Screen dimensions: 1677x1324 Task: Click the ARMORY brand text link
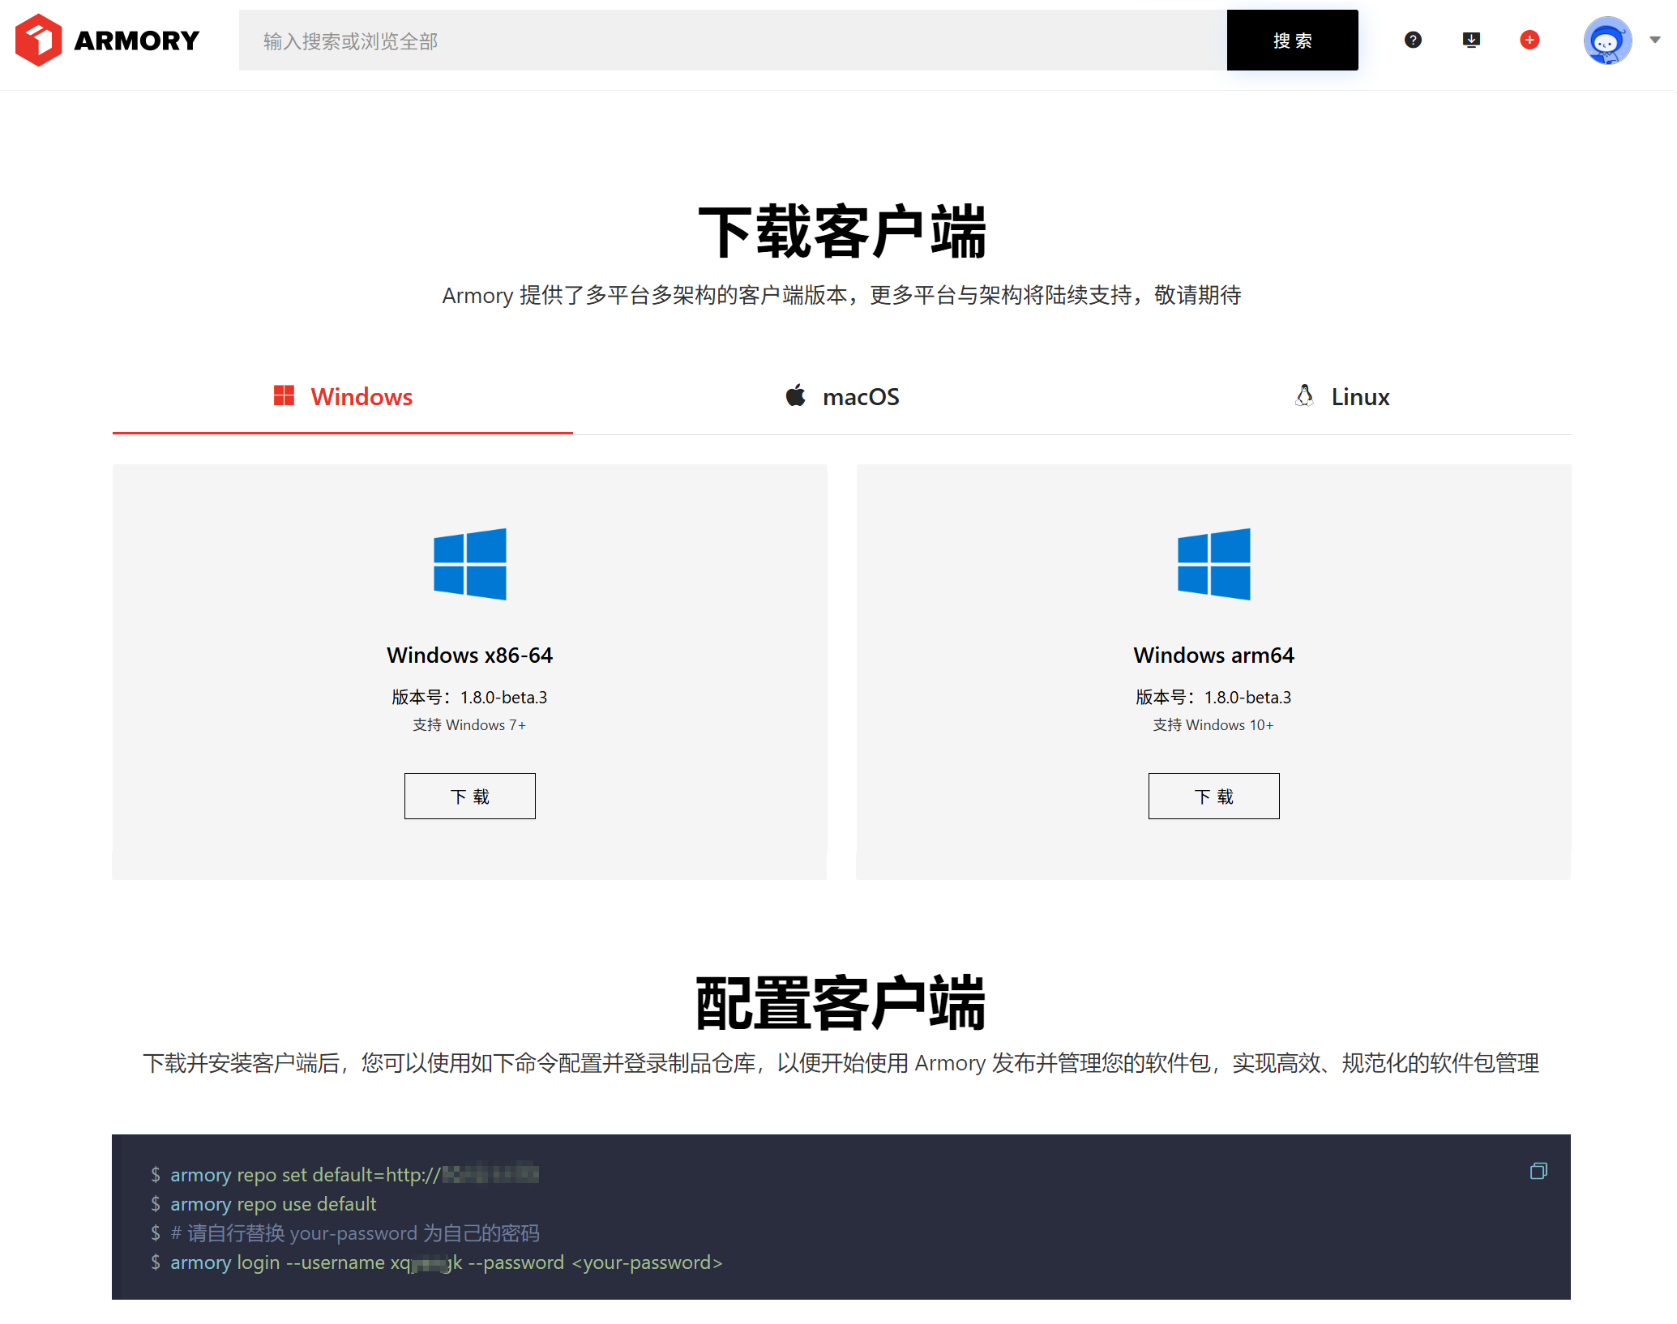(136, 41)
